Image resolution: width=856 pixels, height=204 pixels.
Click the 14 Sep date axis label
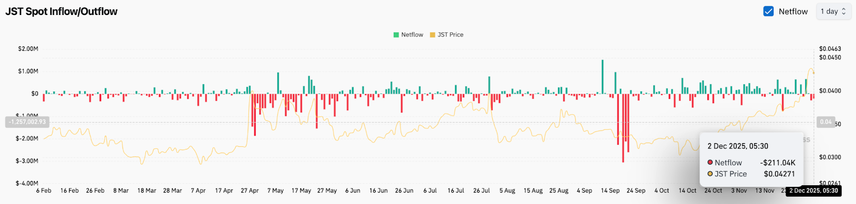pyautogui.click(x=610, y=191)
